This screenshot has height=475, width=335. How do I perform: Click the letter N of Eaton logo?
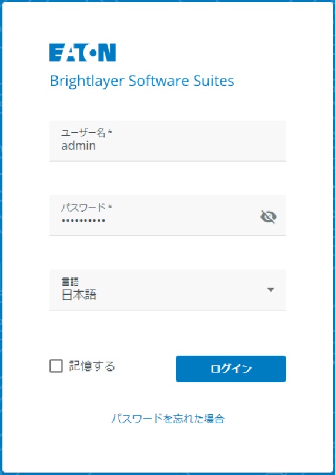pyautogui.click(x=107, y=52)
